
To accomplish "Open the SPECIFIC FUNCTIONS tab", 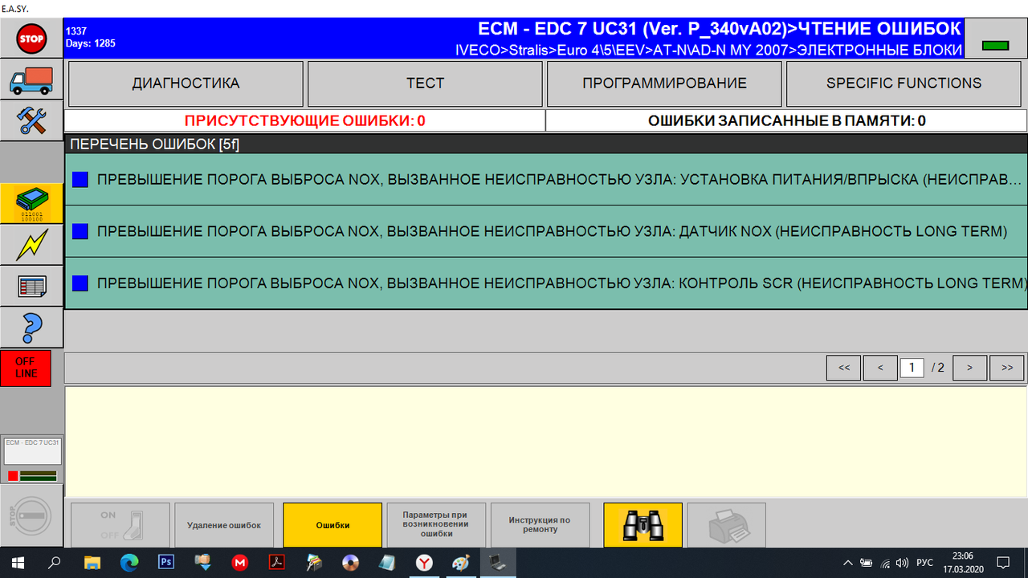I will [903, 83].
